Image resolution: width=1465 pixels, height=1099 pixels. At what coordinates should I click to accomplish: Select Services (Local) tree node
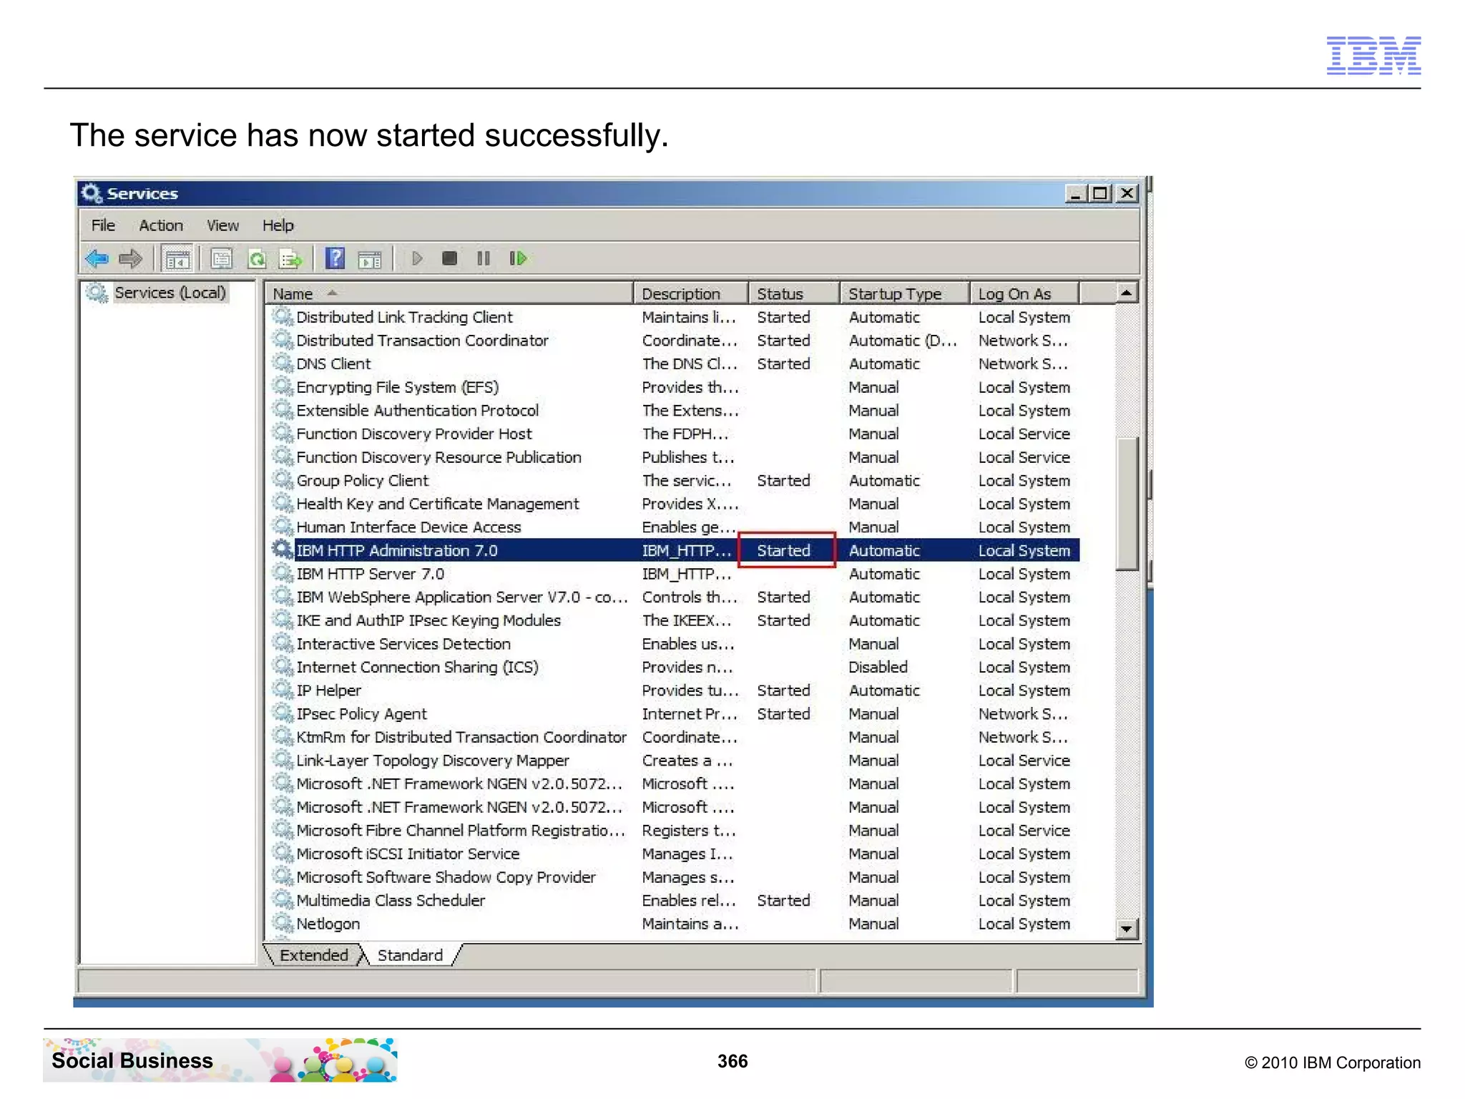[x=170, y=293]
